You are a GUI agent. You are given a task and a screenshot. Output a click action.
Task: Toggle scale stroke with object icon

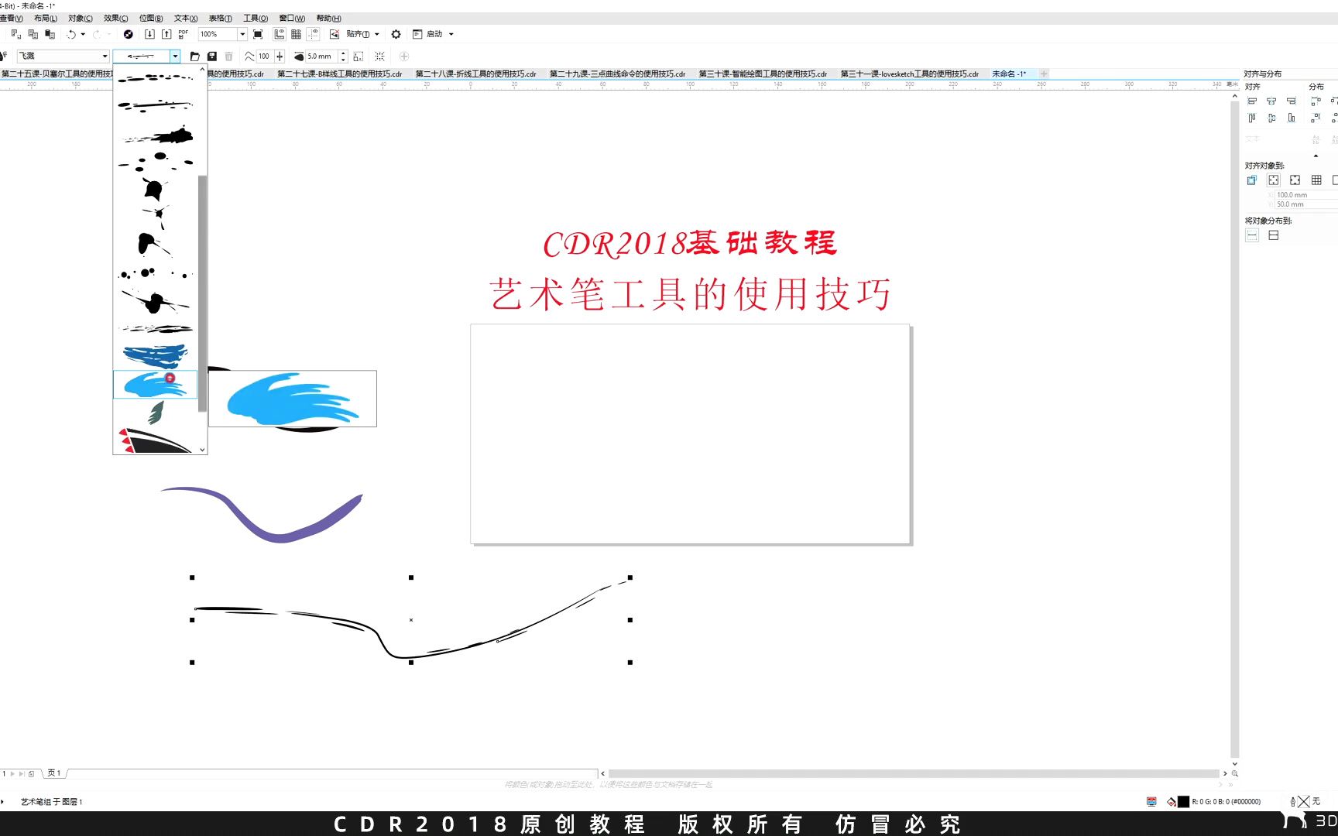pyautogui.click(x=359, y=57)
